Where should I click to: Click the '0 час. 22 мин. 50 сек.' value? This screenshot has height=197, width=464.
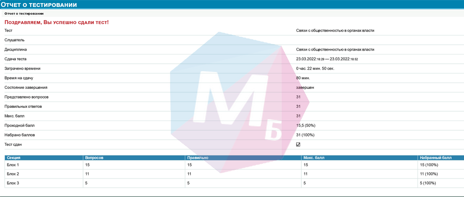[x=315, y=68]
